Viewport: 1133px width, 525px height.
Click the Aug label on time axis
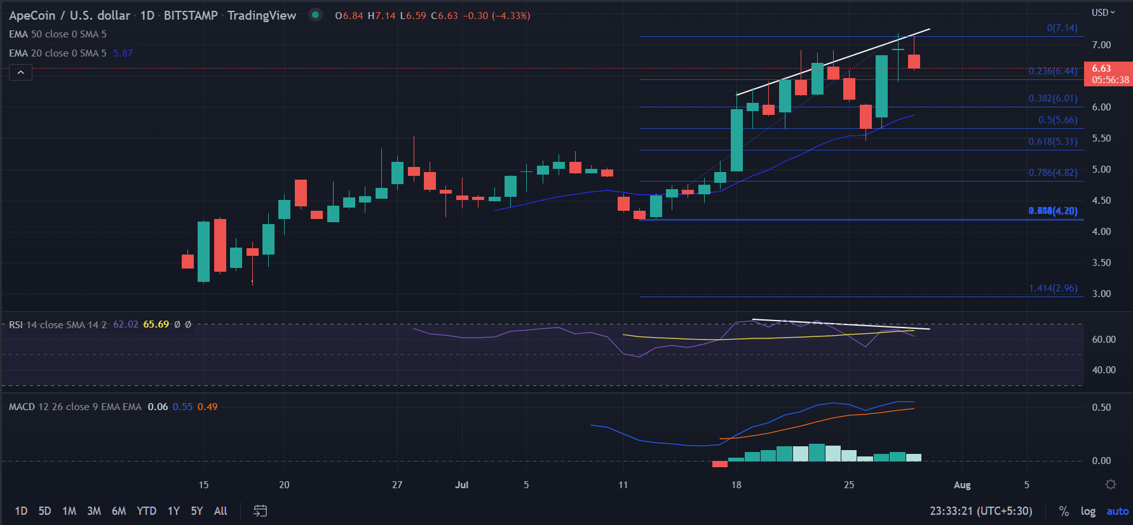coord(962,485)
